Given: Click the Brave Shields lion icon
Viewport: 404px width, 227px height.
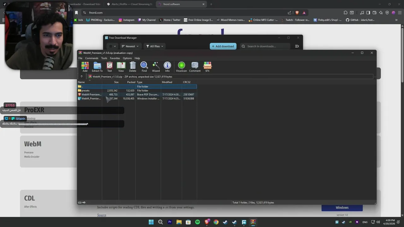Looking at the screenshot, I should pyautogui.click(x=297, y=13).
